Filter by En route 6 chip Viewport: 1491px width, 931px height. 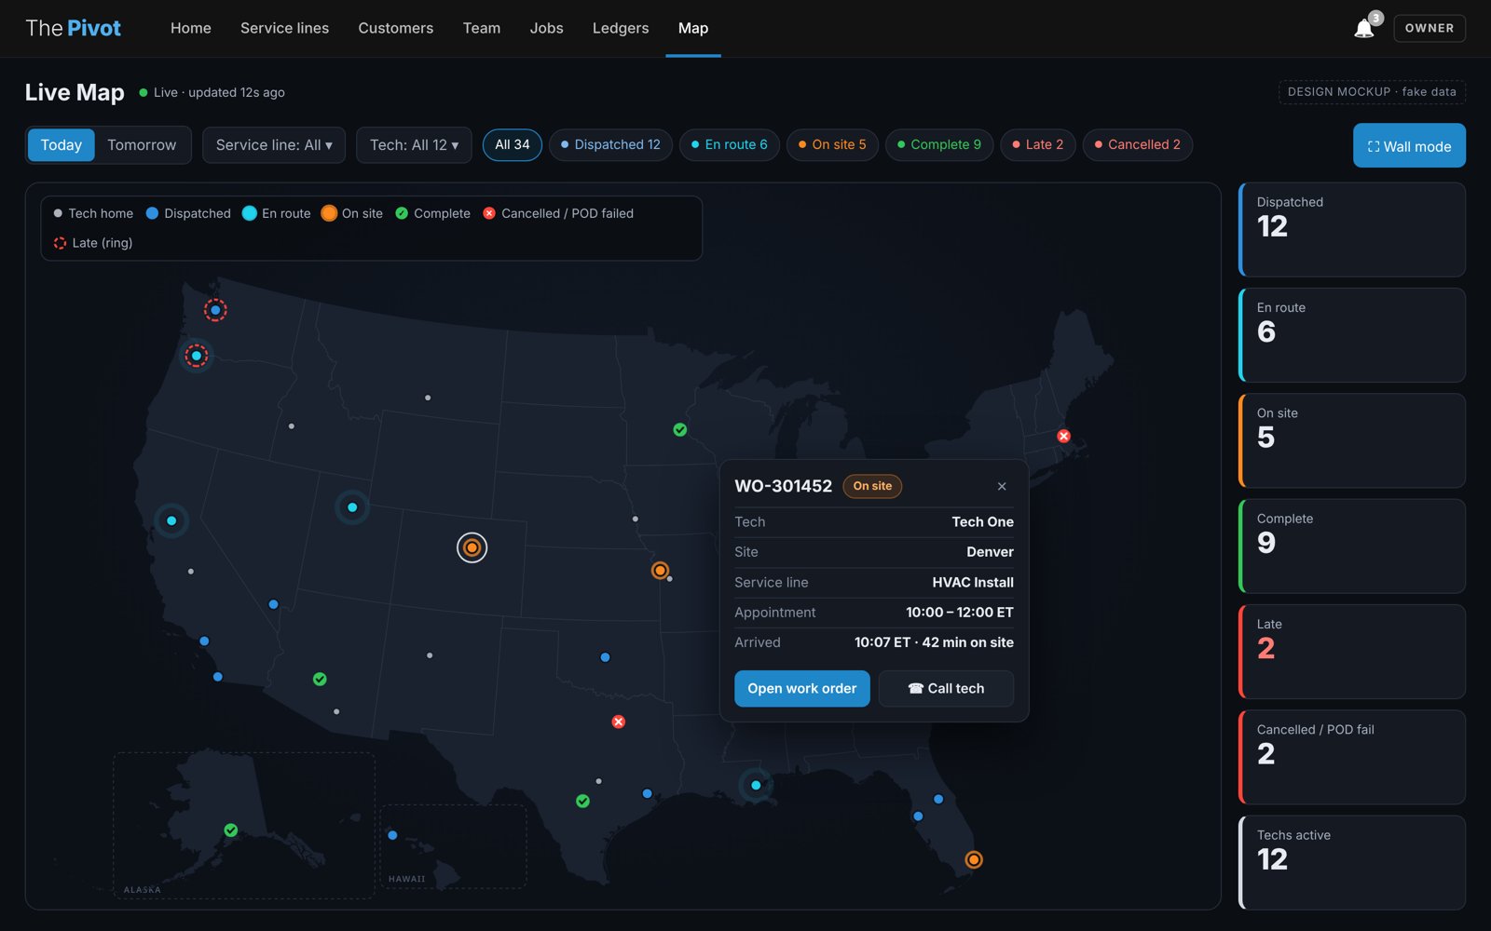[730, 144]
